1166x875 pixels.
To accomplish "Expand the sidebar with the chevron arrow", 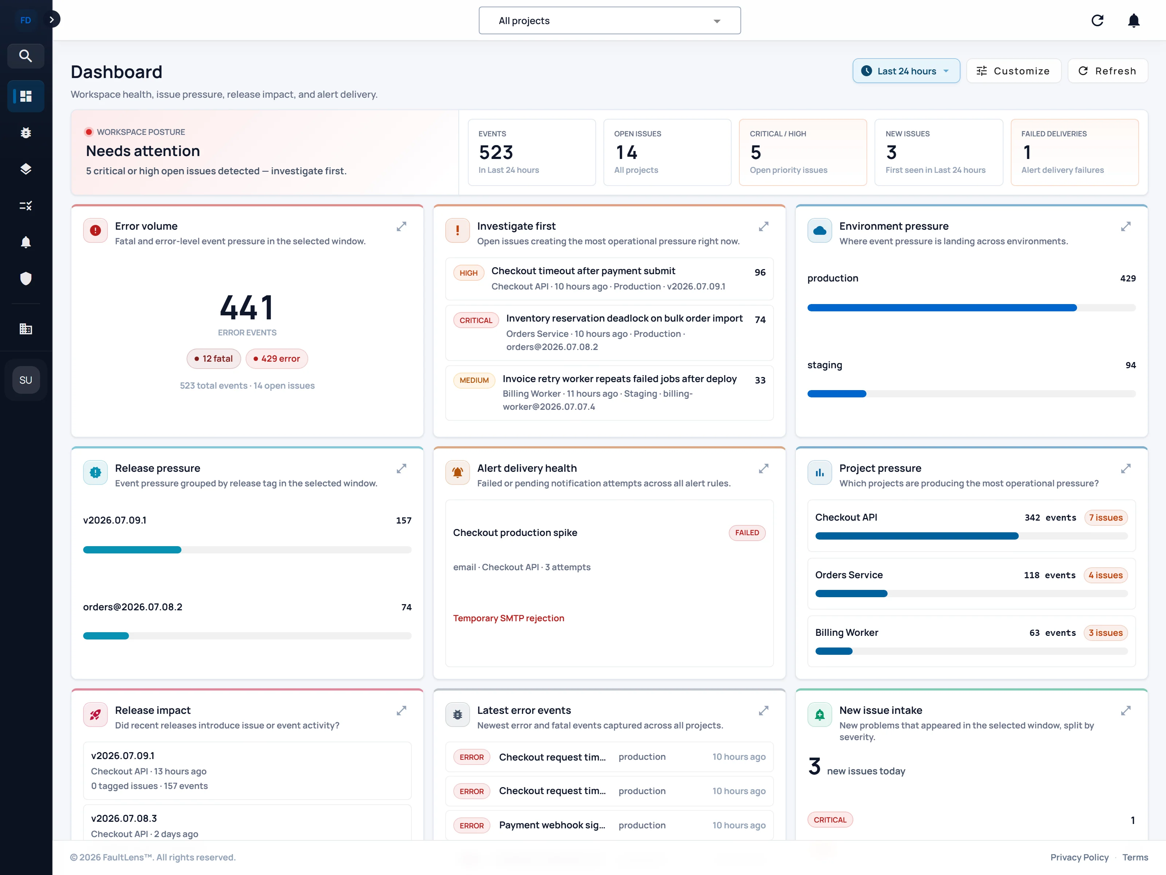I will [52, 20].
